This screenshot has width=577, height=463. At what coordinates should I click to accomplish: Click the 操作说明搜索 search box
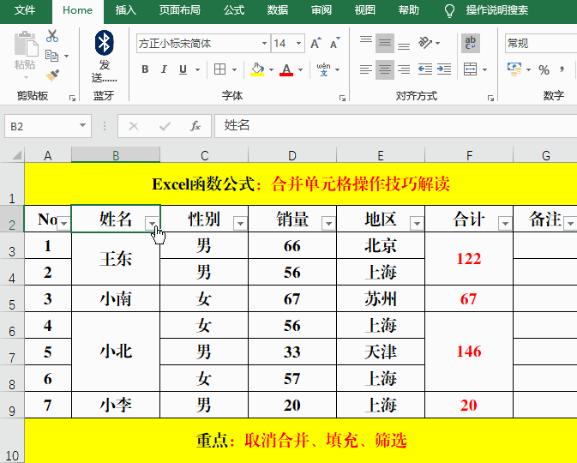pos(496,10)
